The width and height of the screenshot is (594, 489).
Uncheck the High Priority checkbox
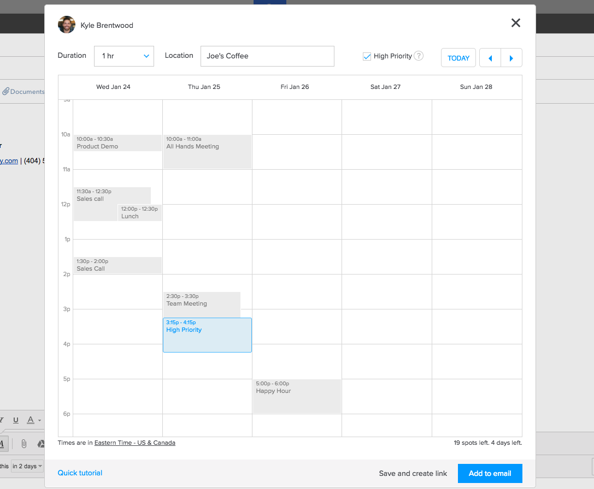pyautogui.click(x=367, y=56)
